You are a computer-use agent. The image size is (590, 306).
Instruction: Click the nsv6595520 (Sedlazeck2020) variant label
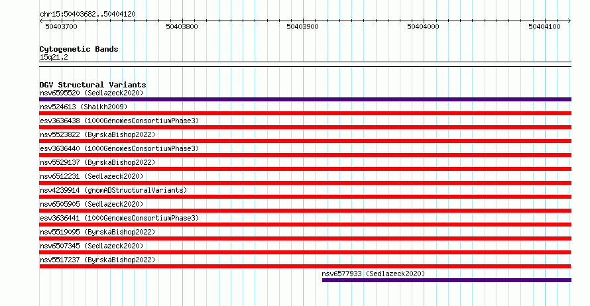pos(91,93)
